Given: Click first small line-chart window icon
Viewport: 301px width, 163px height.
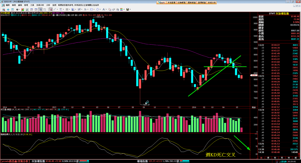Looking at the screenshot, I should click(x=31, y=9).
